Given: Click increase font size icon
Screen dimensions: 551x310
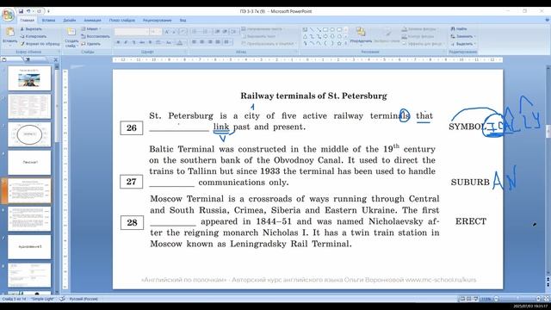Looking at the screenshot, I should click(x=167, y=32).
